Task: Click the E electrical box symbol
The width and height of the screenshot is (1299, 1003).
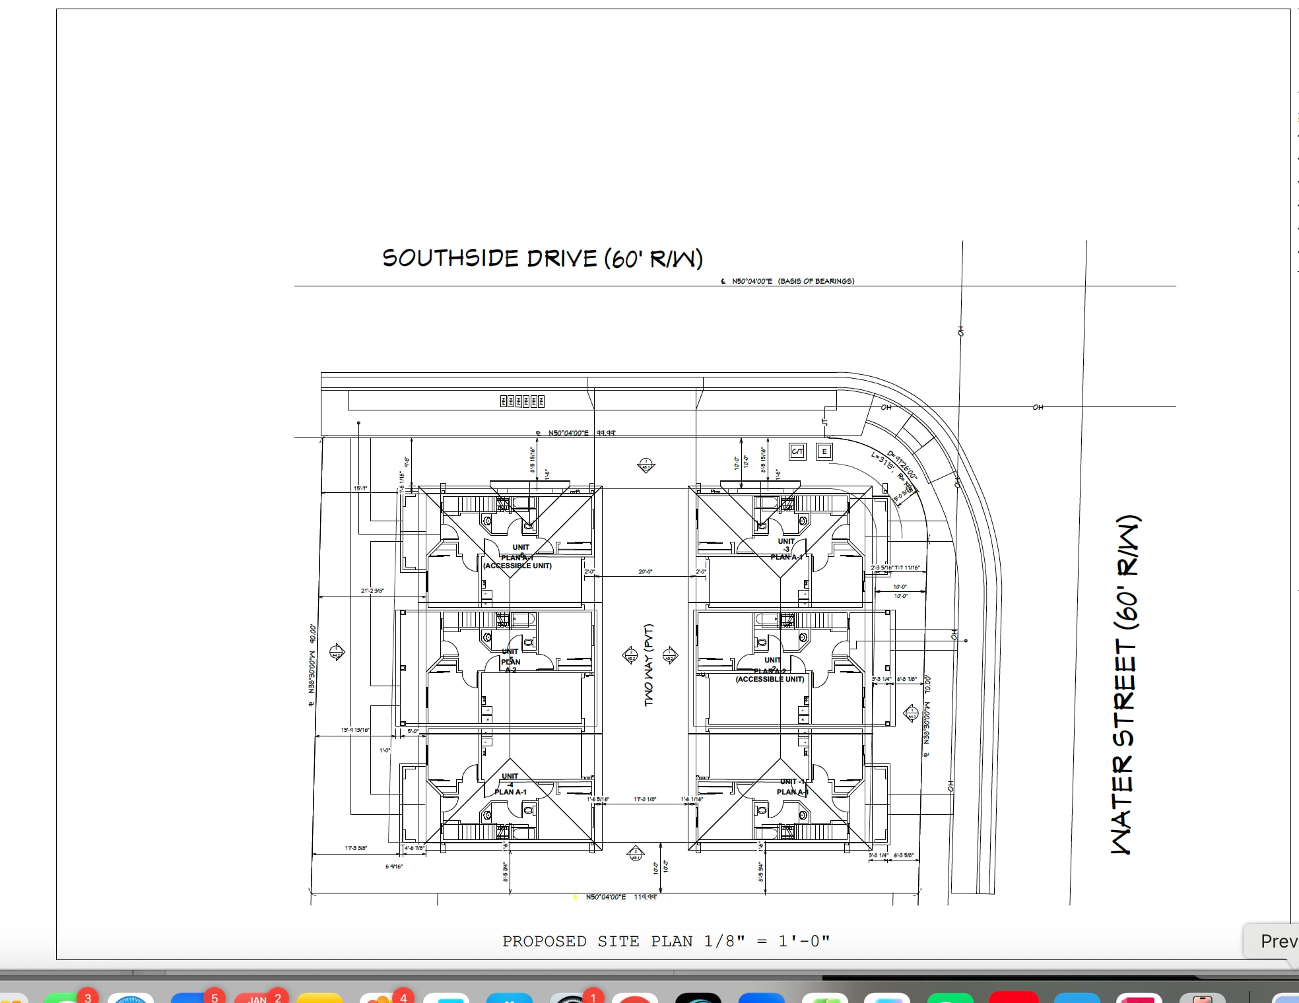Action: click(x=824, y=451)
